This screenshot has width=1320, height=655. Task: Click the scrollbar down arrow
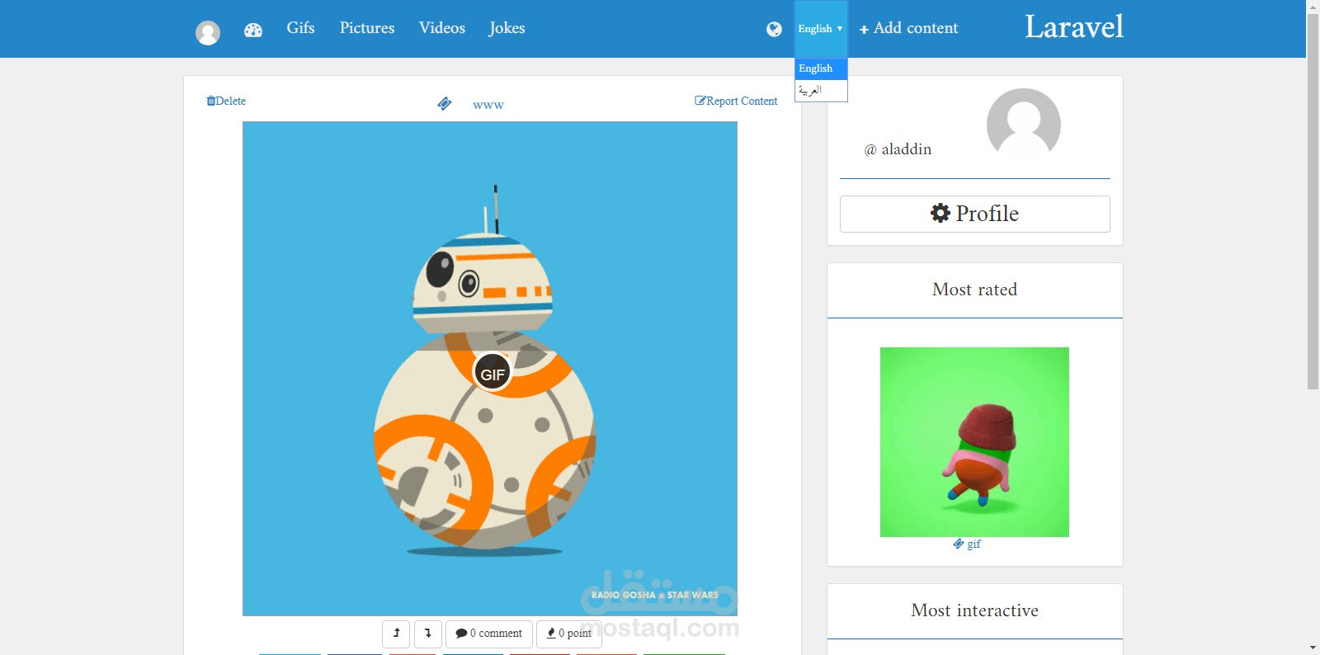[1313, 648]
